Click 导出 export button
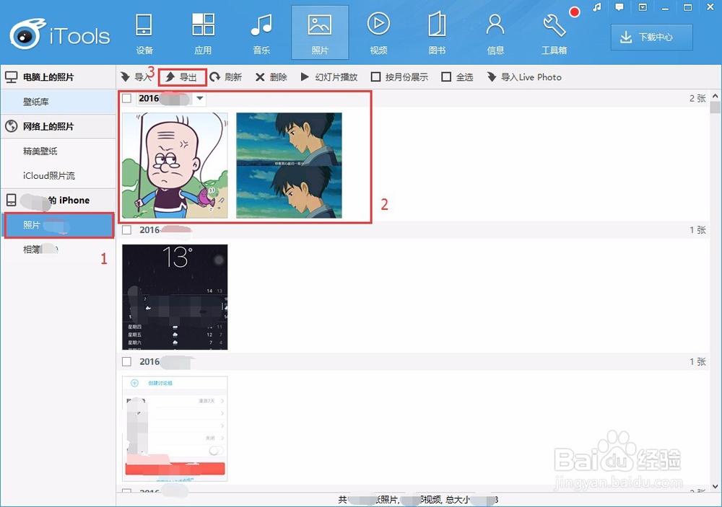This screenshot has height=507, width=722. tap(183, 77)
